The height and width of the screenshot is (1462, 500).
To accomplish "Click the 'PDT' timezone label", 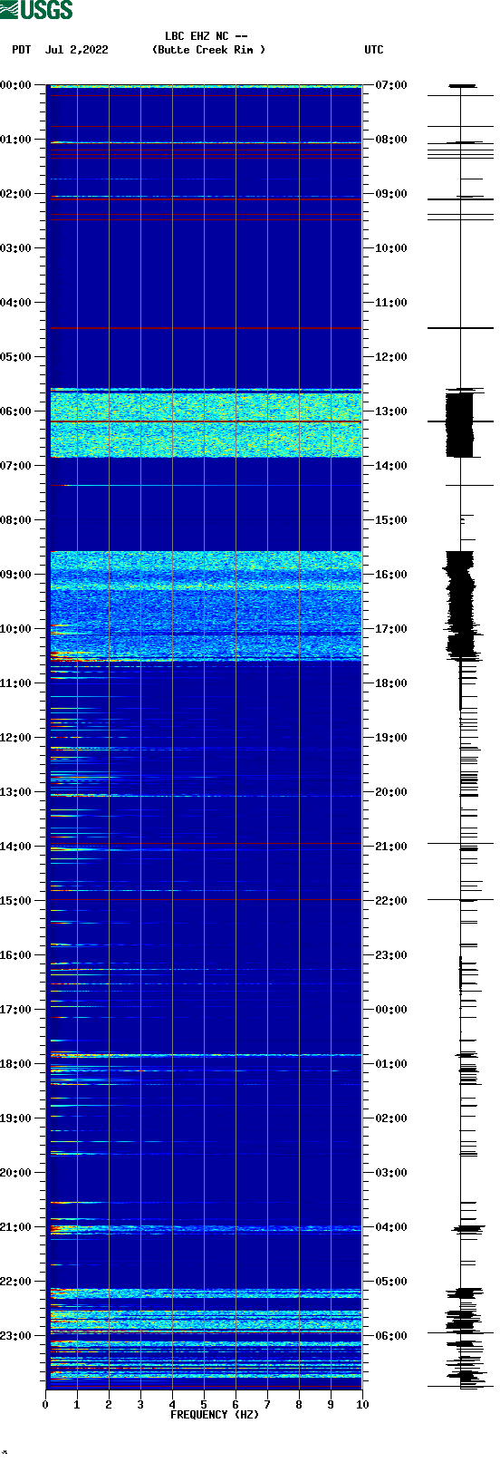I will click(22, 50).
